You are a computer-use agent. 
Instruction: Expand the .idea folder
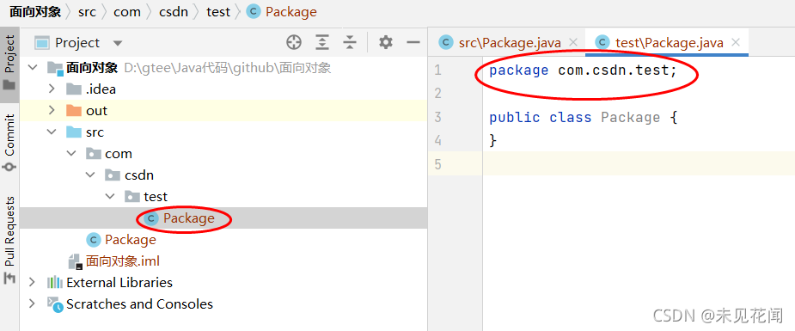tap(52, 89)
